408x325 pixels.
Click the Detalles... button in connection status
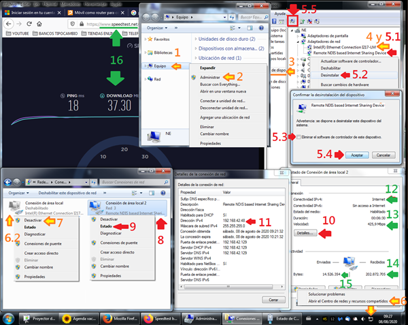click(x=305, y=233)
